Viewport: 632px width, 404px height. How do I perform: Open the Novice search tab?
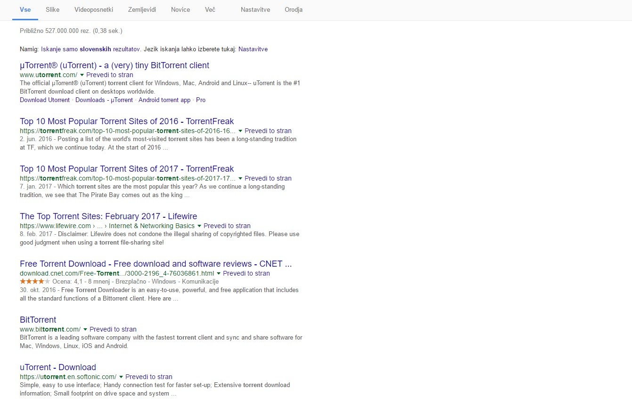(x=181, y=9)
